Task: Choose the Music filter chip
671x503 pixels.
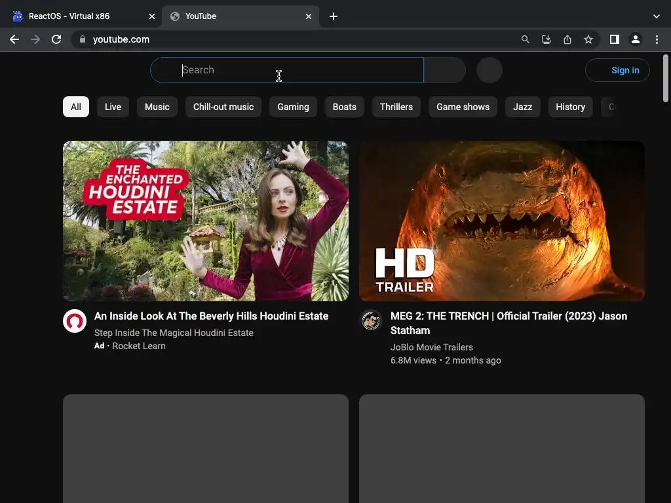Action: pyautogui.click(x=157, y=107)
